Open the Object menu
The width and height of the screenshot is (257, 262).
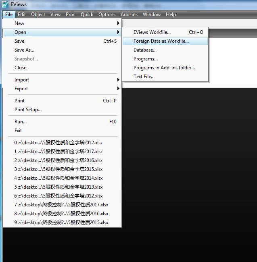coord(38,15)
